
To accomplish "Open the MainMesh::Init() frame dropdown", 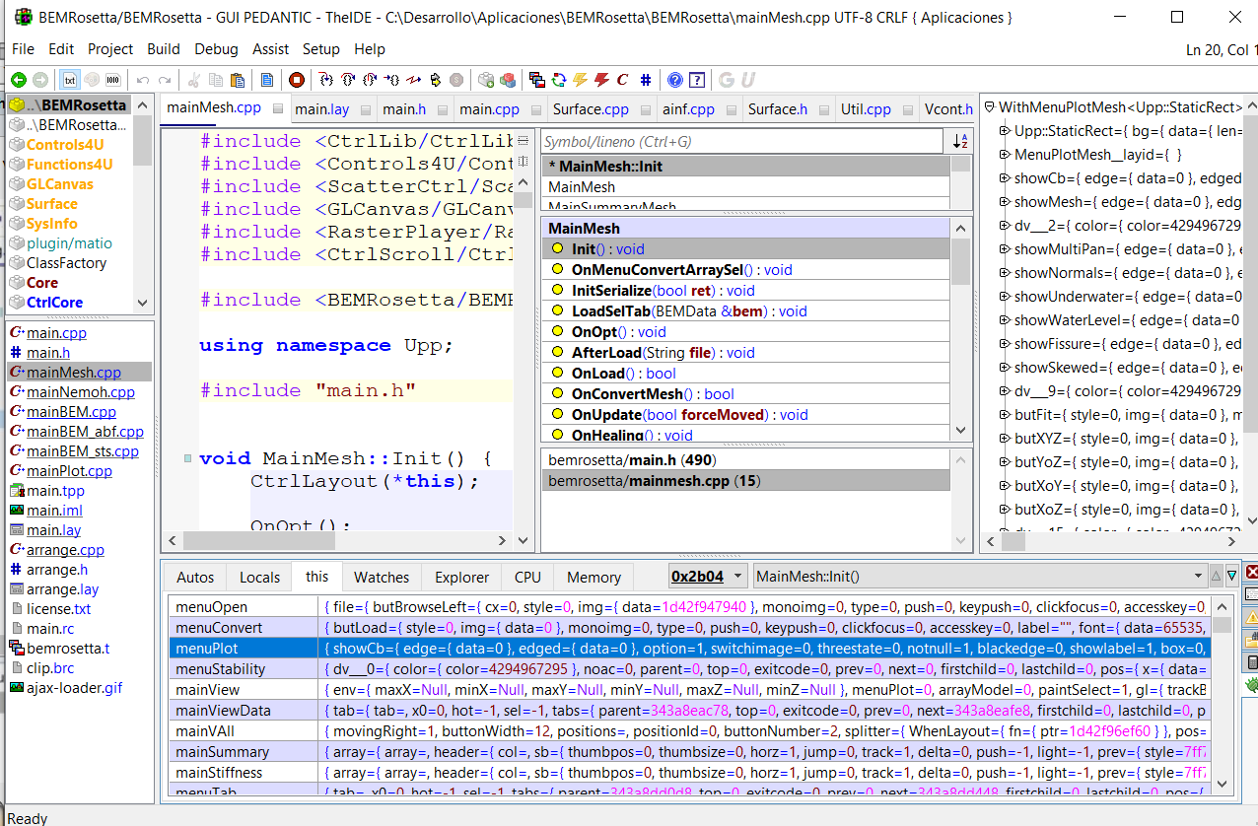I will 1198,577.
